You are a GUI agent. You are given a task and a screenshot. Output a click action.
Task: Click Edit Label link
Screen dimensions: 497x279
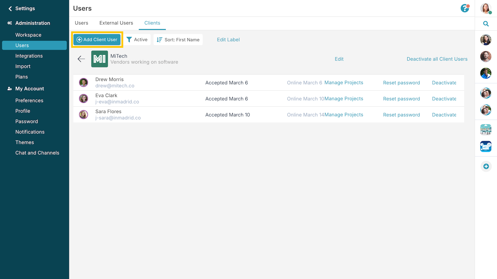coord(228,40)
